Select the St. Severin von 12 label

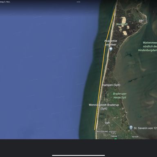[x=145, y=128]
